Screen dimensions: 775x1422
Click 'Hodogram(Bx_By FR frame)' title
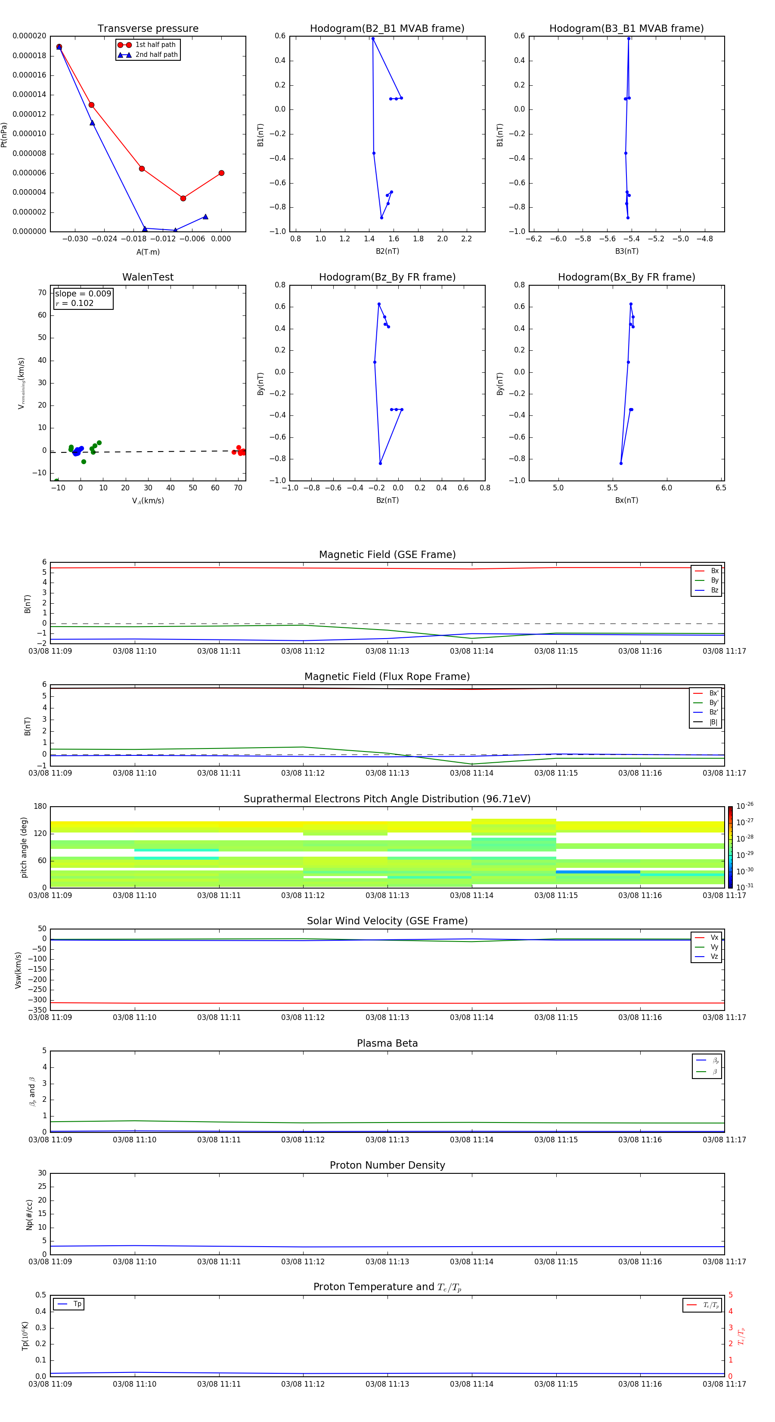click(626, 277)
